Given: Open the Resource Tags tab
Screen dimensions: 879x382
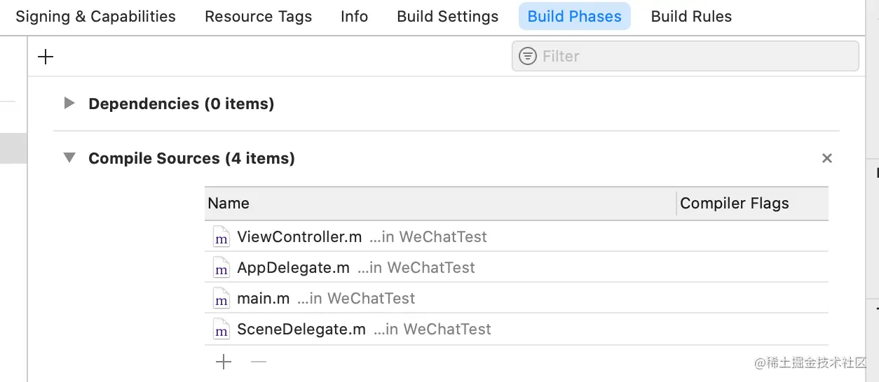Looking at the screenshot, I should 258,17.
